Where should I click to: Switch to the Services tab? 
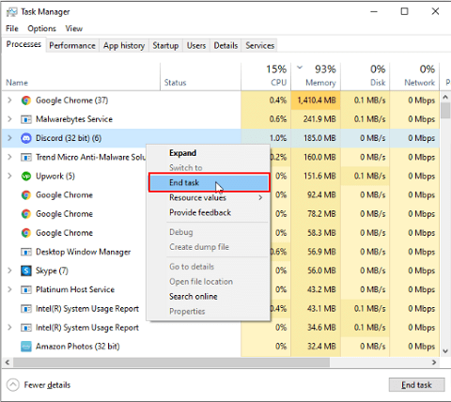[260, 46]
